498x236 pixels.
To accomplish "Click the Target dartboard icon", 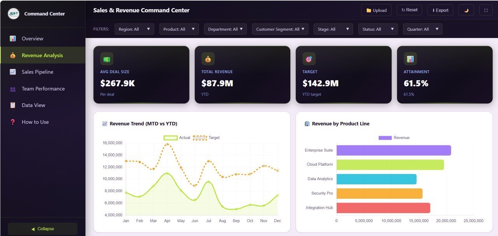I will point(309,59).
